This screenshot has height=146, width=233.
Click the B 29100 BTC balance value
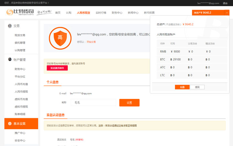[175, 59]
